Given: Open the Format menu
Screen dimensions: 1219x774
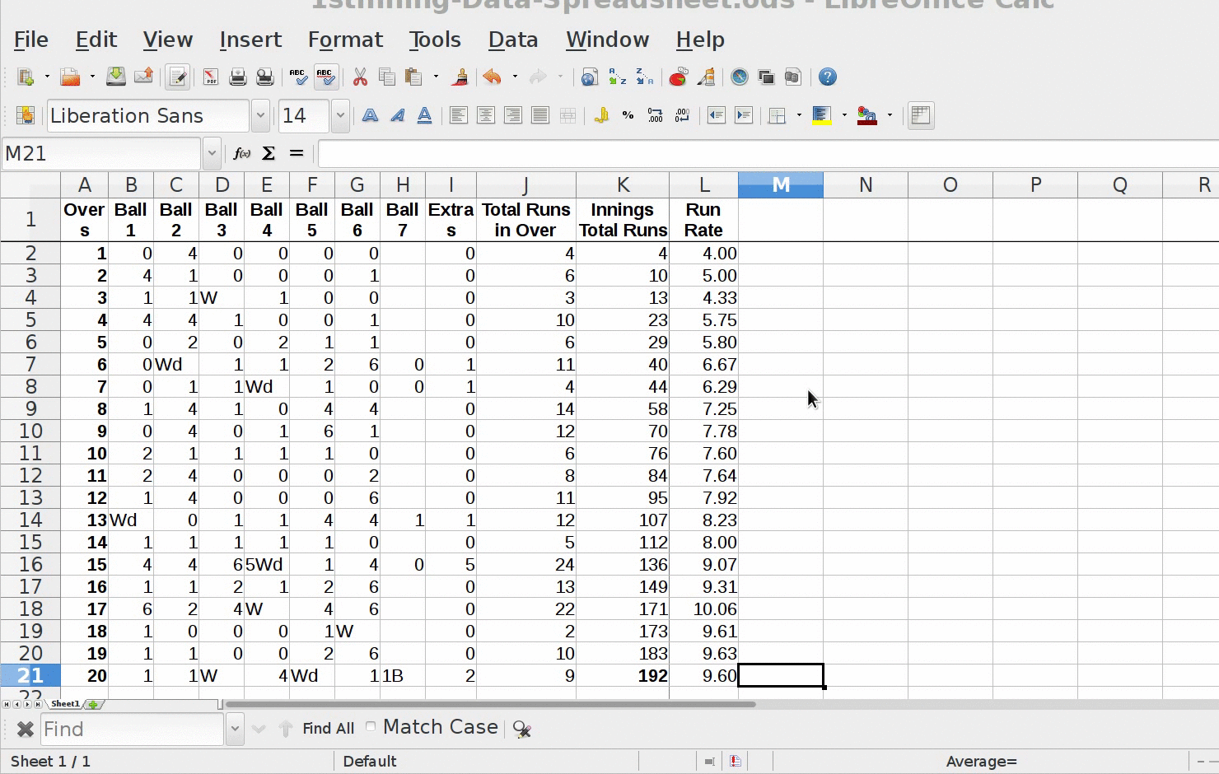Looking at the screenshot, I should click(345, 40).
